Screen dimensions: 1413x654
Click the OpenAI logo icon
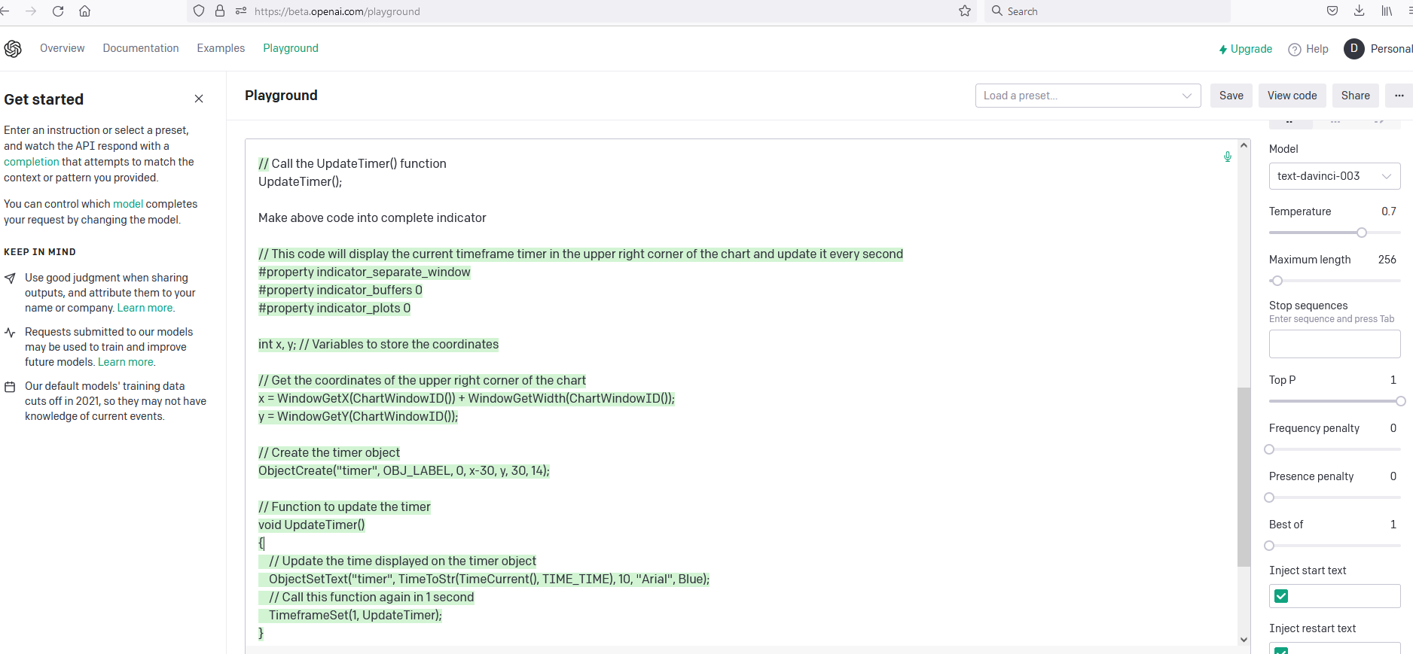click(x=13, y=49)
